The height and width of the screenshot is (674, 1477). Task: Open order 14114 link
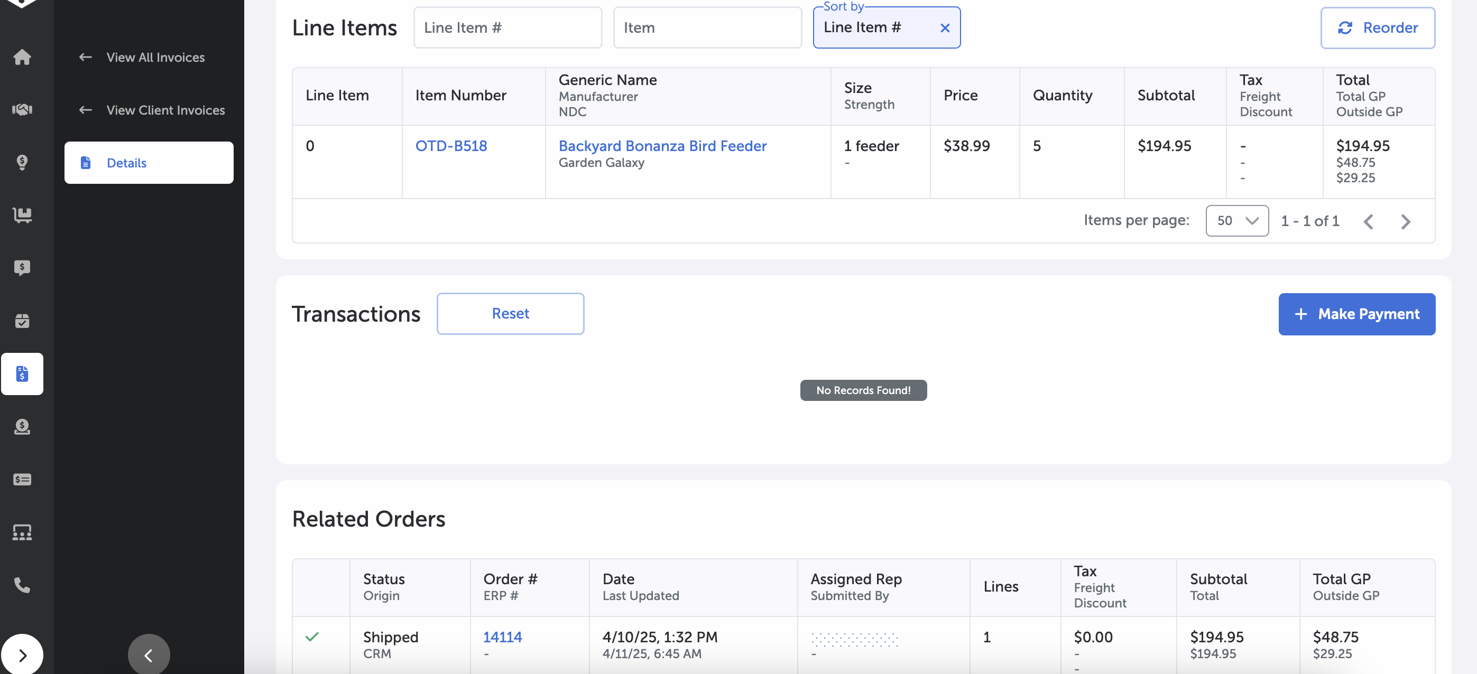point(502,636)
